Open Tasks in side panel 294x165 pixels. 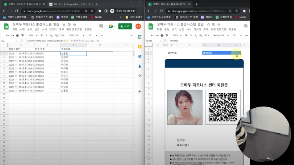tap(140, 57)
